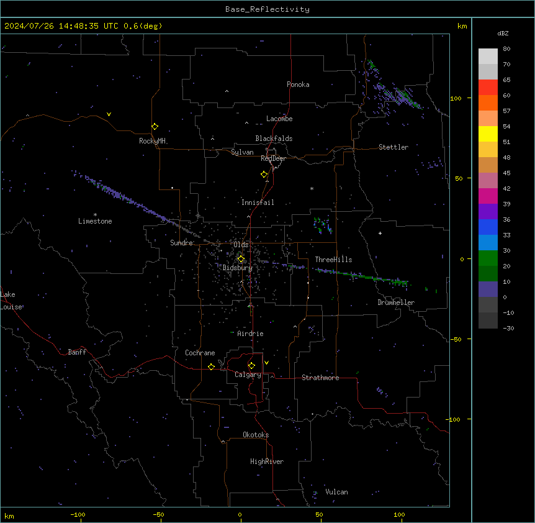Click the Sundre town label
The image size is (535, 523).
tap(181, 243)
